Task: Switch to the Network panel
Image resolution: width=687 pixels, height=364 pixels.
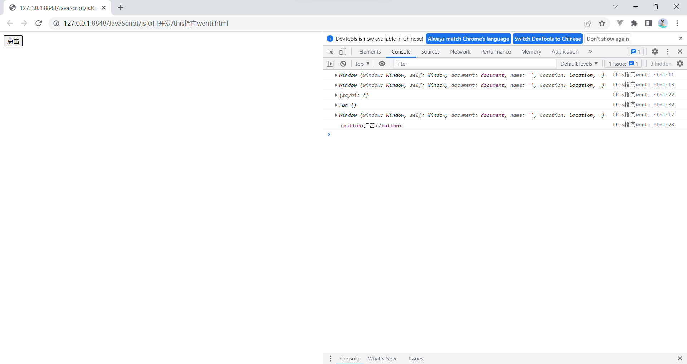Action: (x=460, y=51)
